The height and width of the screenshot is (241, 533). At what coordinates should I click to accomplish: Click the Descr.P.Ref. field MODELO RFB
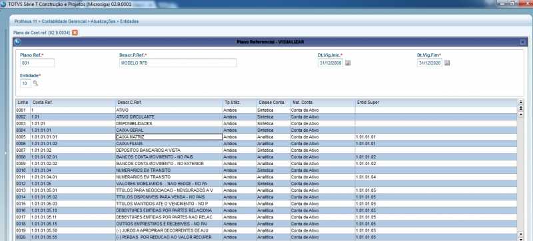tap(178, 63)
